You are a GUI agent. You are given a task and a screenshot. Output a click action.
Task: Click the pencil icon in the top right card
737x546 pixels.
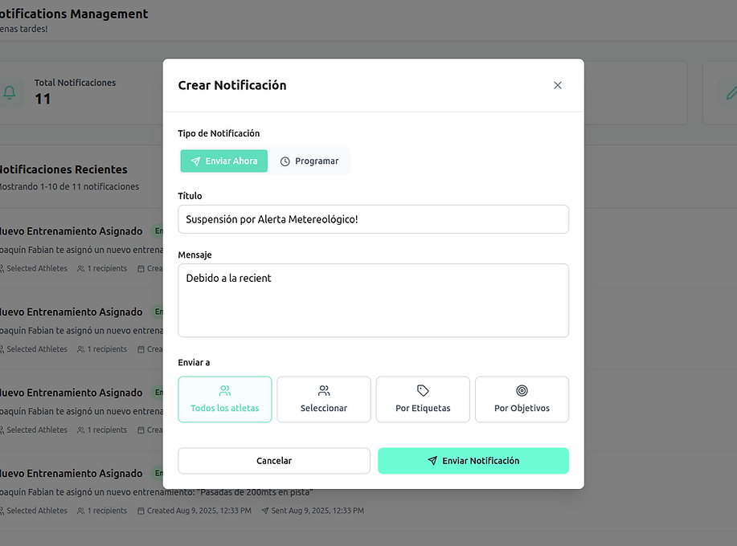731,92
